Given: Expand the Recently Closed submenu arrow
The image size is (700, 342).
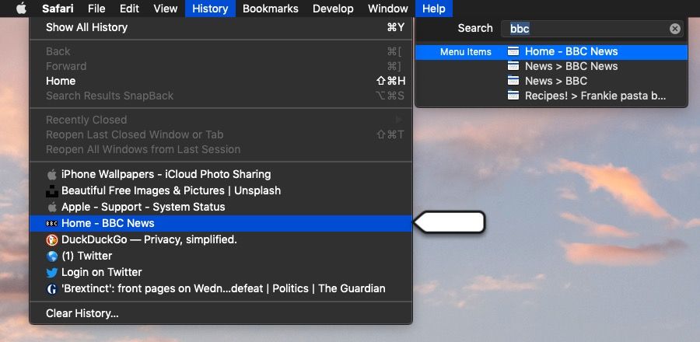Looking at the screenshot, I should (400, 120).
